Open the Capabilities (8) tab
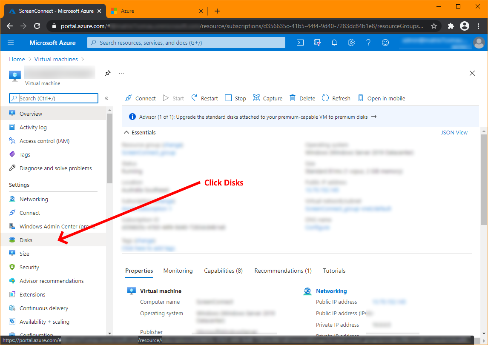The height and width of the screenshot is (345, 488). [223, 271]
